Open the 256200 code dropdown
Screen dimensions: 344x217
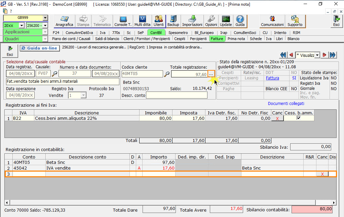pyautogui.click(x=45, y=26)
